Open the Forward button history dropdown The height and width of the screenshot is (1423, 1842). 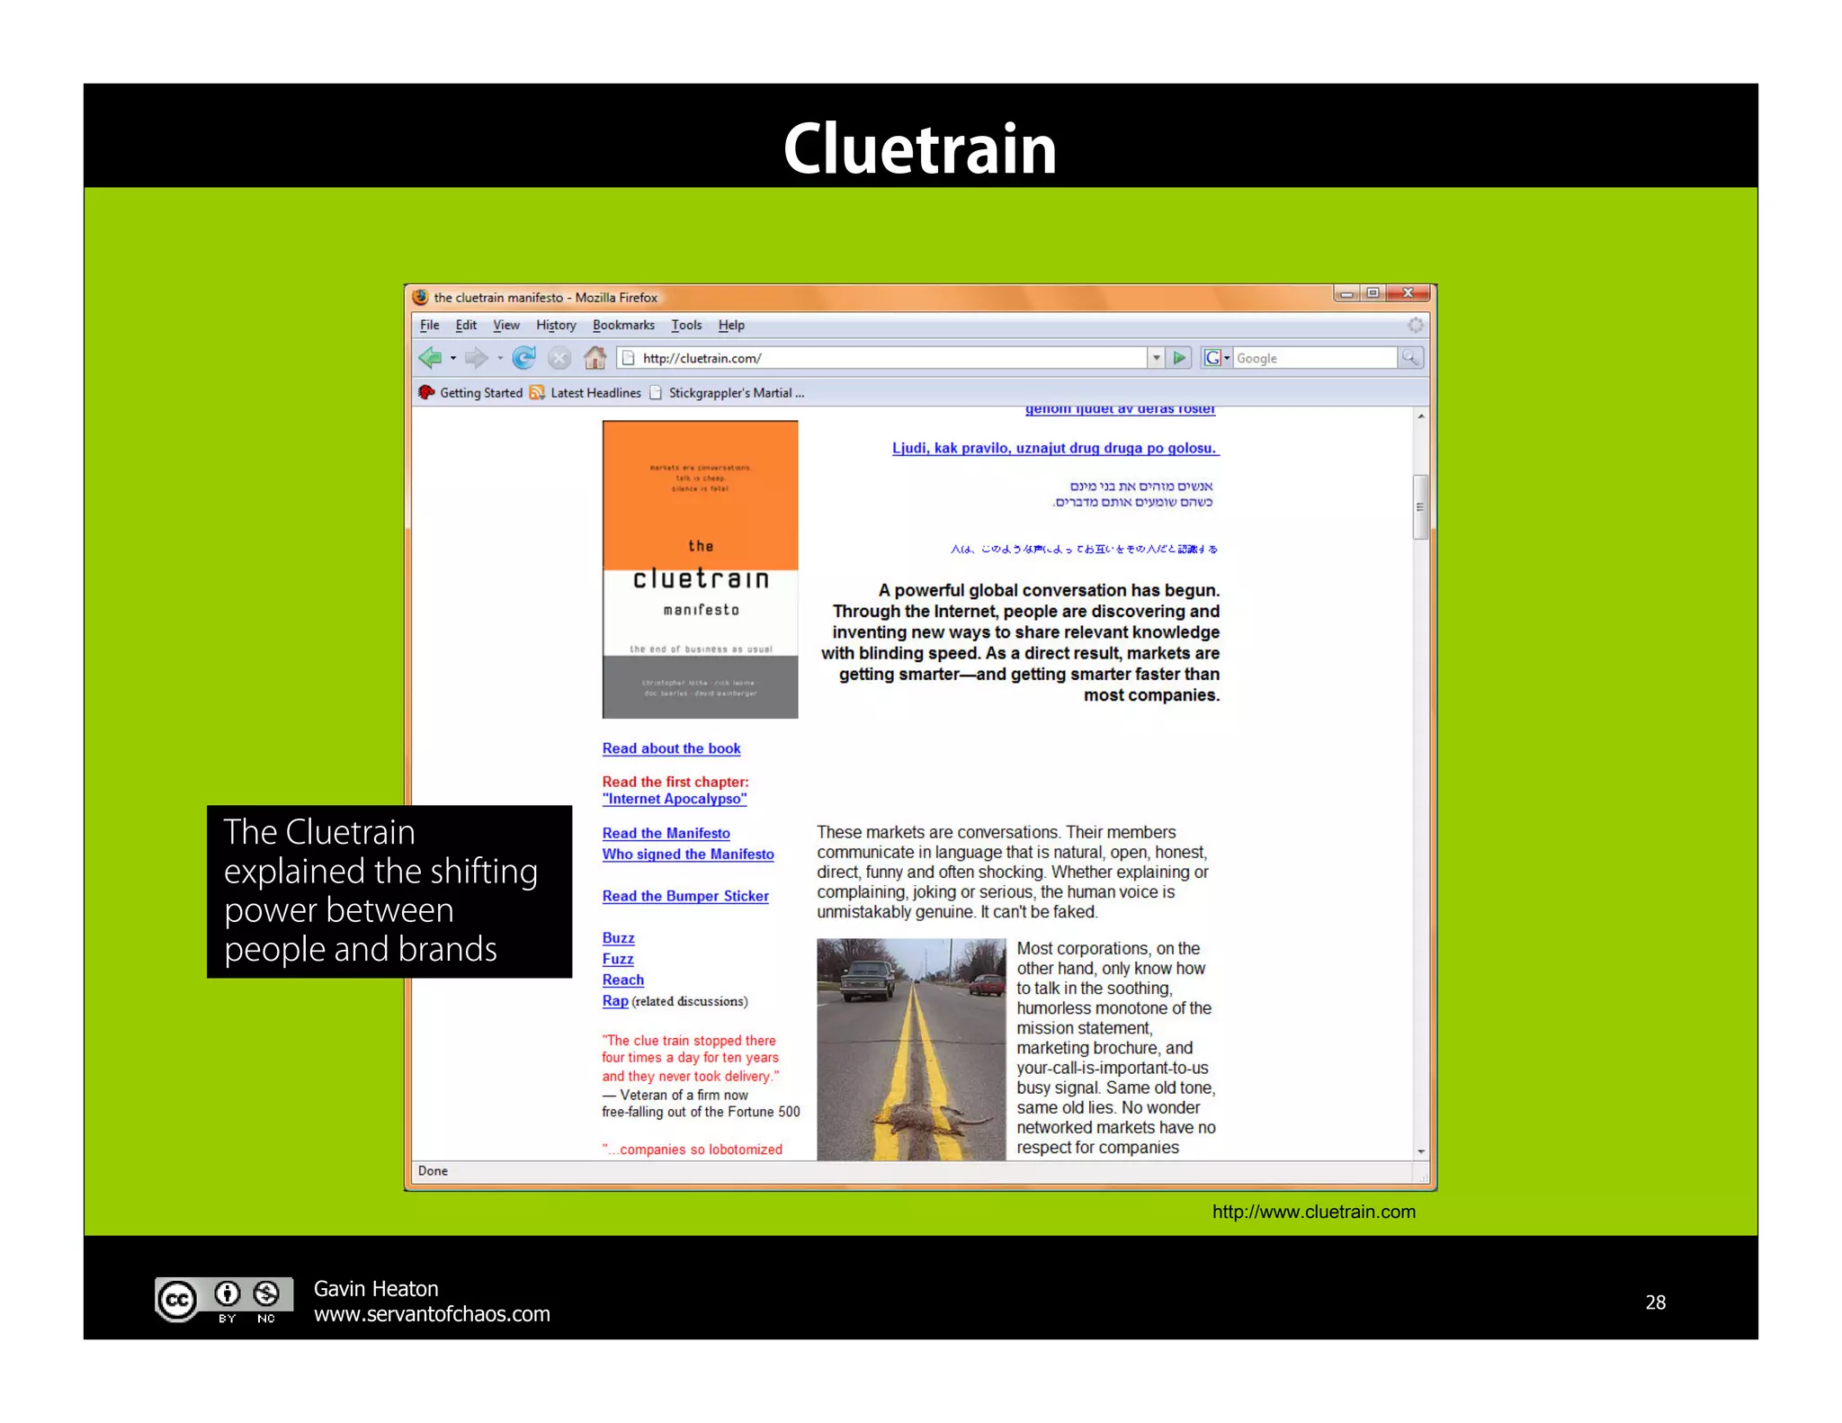499,358
